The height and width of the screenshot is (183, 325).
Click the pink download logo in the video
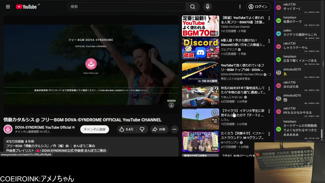point(91,64)
